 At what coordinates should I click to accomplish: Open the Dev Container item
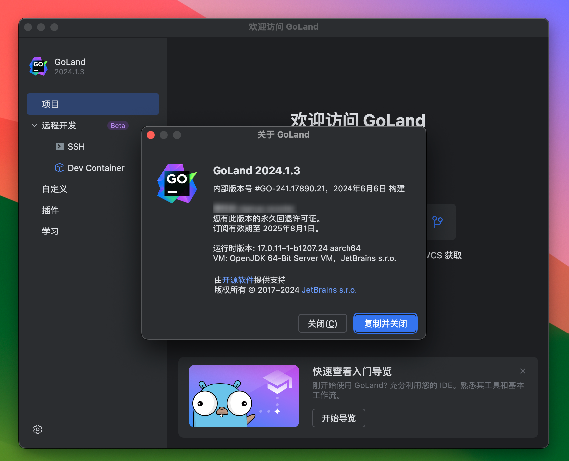[x=96, y=168]
